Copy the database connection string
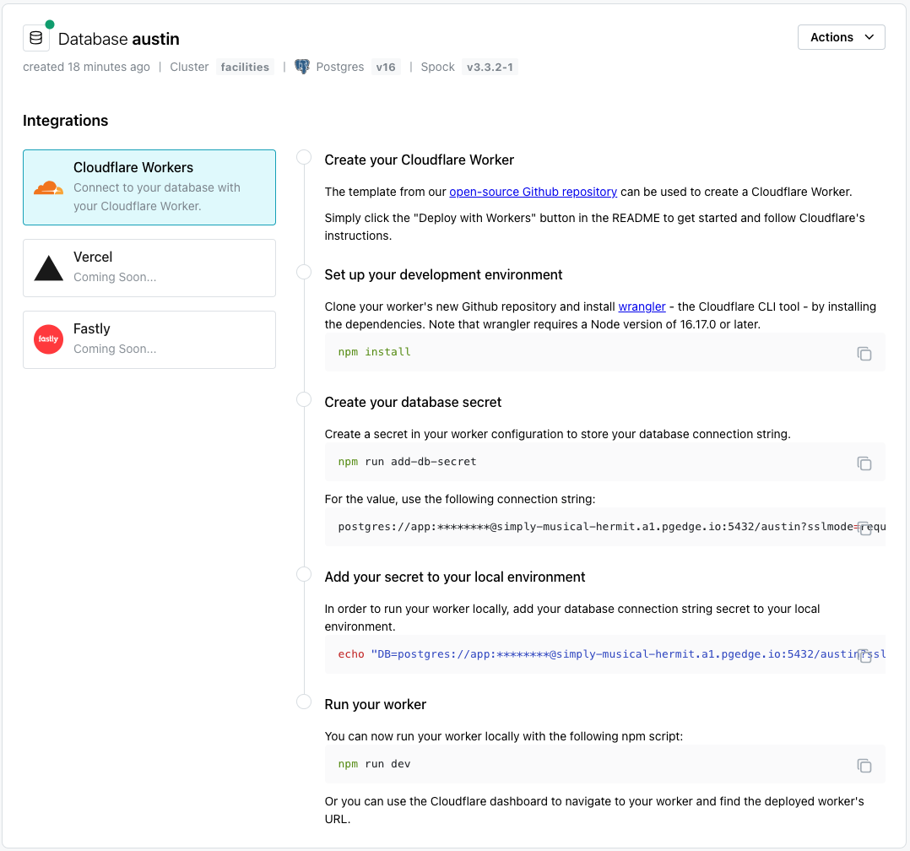This screenshot has height=851, width=910. [864, 528]
